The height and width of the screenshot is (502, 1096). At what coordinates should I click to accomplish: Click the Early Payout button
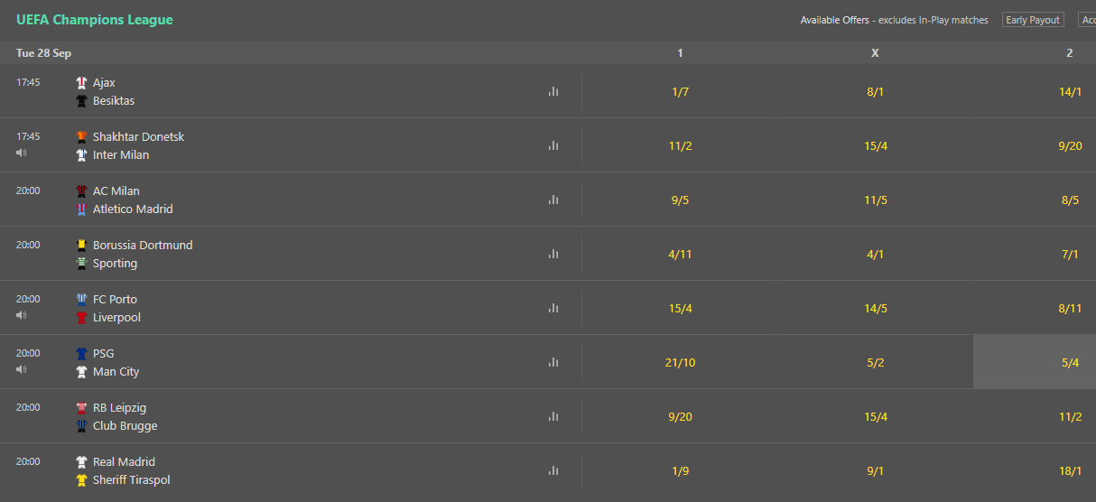pos(1033,20)
